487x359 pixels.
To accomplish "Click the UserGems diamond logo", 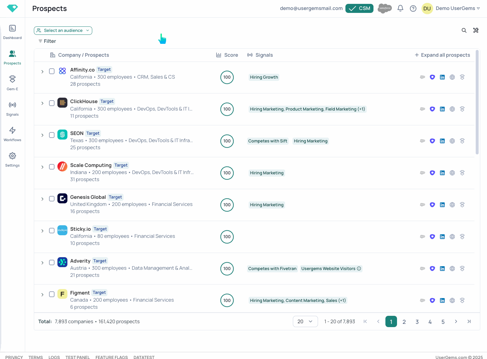I will pyautogui.click(x=12, y=8).
